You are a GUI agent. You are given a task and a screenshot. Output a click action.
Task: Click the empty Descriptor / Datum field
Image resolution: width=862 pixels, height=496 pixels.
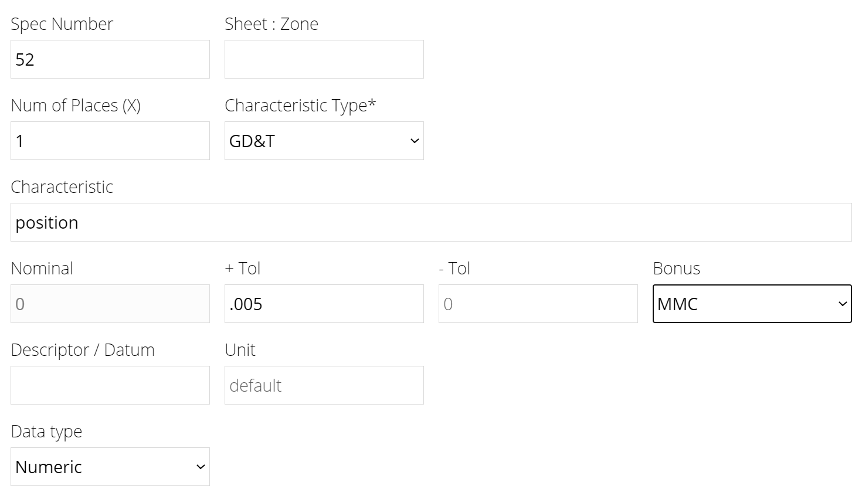110,385
